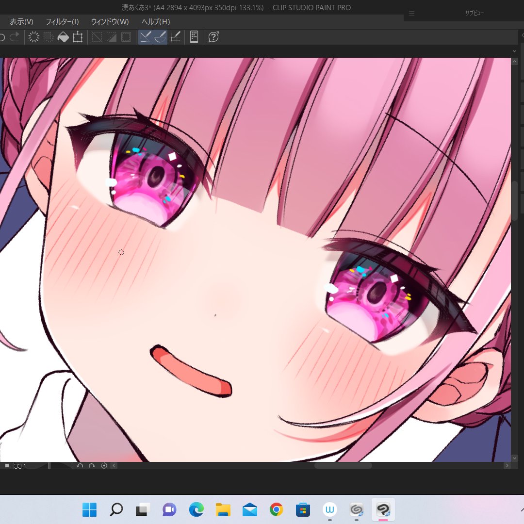
Task: Open Task View on the taskbar
Action: [x=143, y=509]
